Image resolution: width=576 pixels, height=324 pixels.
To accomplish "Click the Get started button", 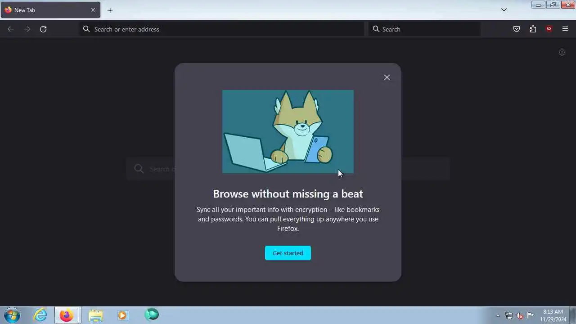I will (x=288, y=253).
